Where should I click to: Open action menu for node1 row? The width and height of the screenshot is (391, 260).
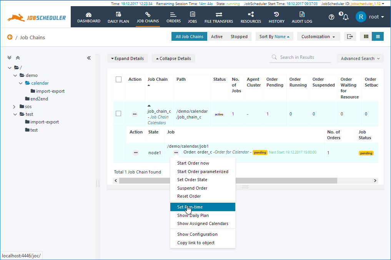tap(136, 152)
